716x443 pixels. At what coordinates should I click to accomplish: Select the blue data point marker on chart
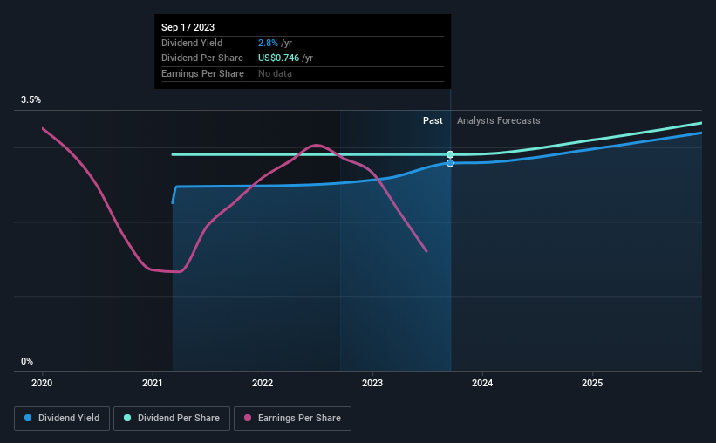tap(450, 163)
